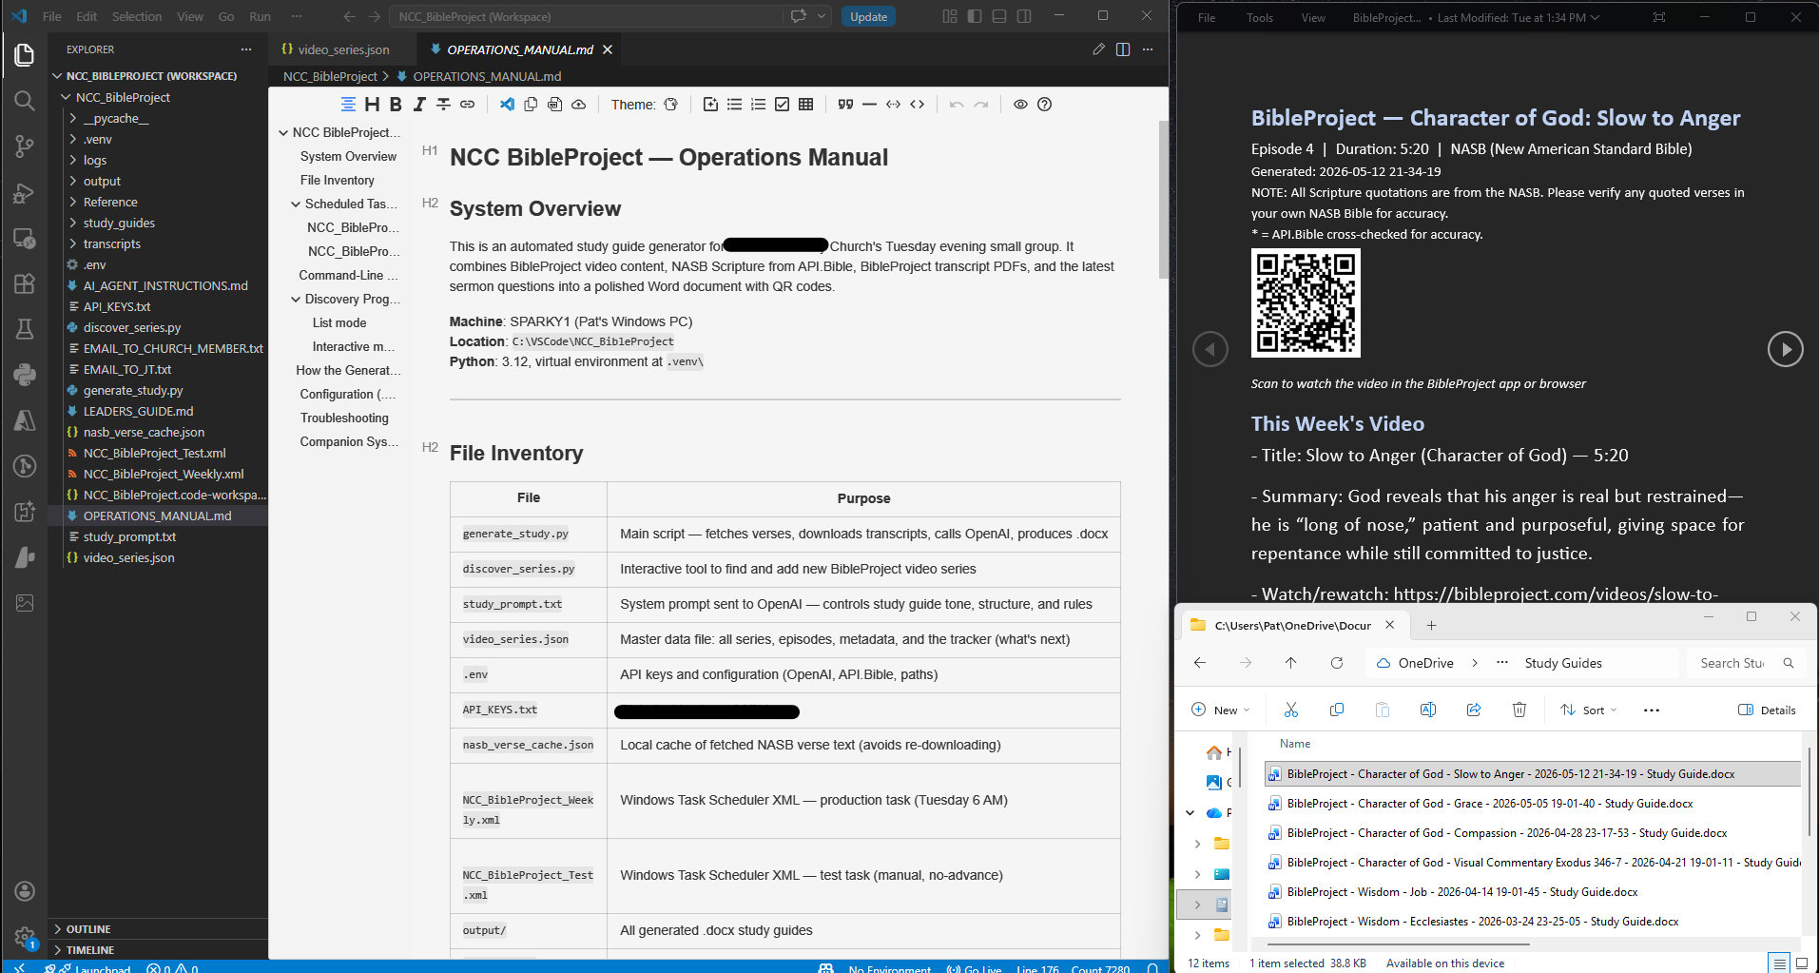Insert a link from markdown toolbar

click(467, 105)
